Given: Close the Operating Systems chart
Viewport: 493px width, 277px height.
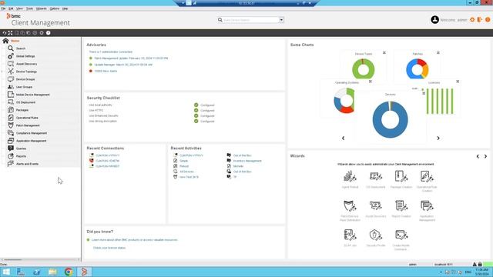Looking at the screenshot, I should coord(371,82).
